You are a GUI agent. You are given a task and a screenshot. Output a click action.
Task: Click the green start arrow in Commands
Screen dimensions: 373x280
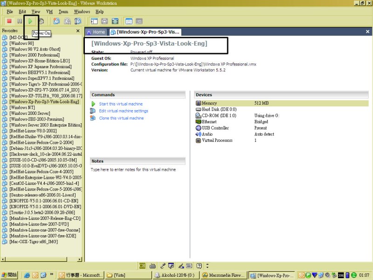tap(93, 104)
